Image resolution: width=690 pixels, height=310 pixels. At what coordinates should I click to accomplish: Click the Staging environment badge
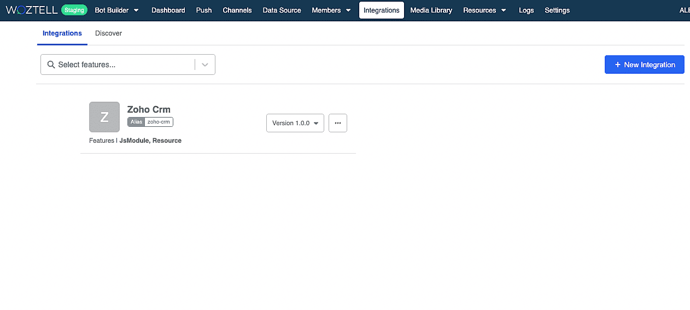click(74, 10)
